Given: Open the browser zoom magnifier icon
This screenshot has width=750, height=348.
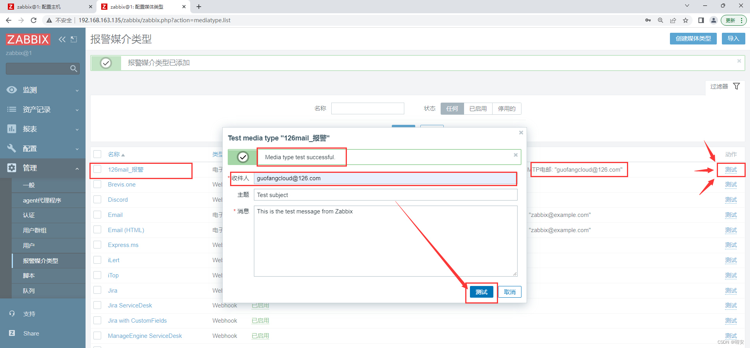Looking at the screenshot, I should click(x=661, y=20).
